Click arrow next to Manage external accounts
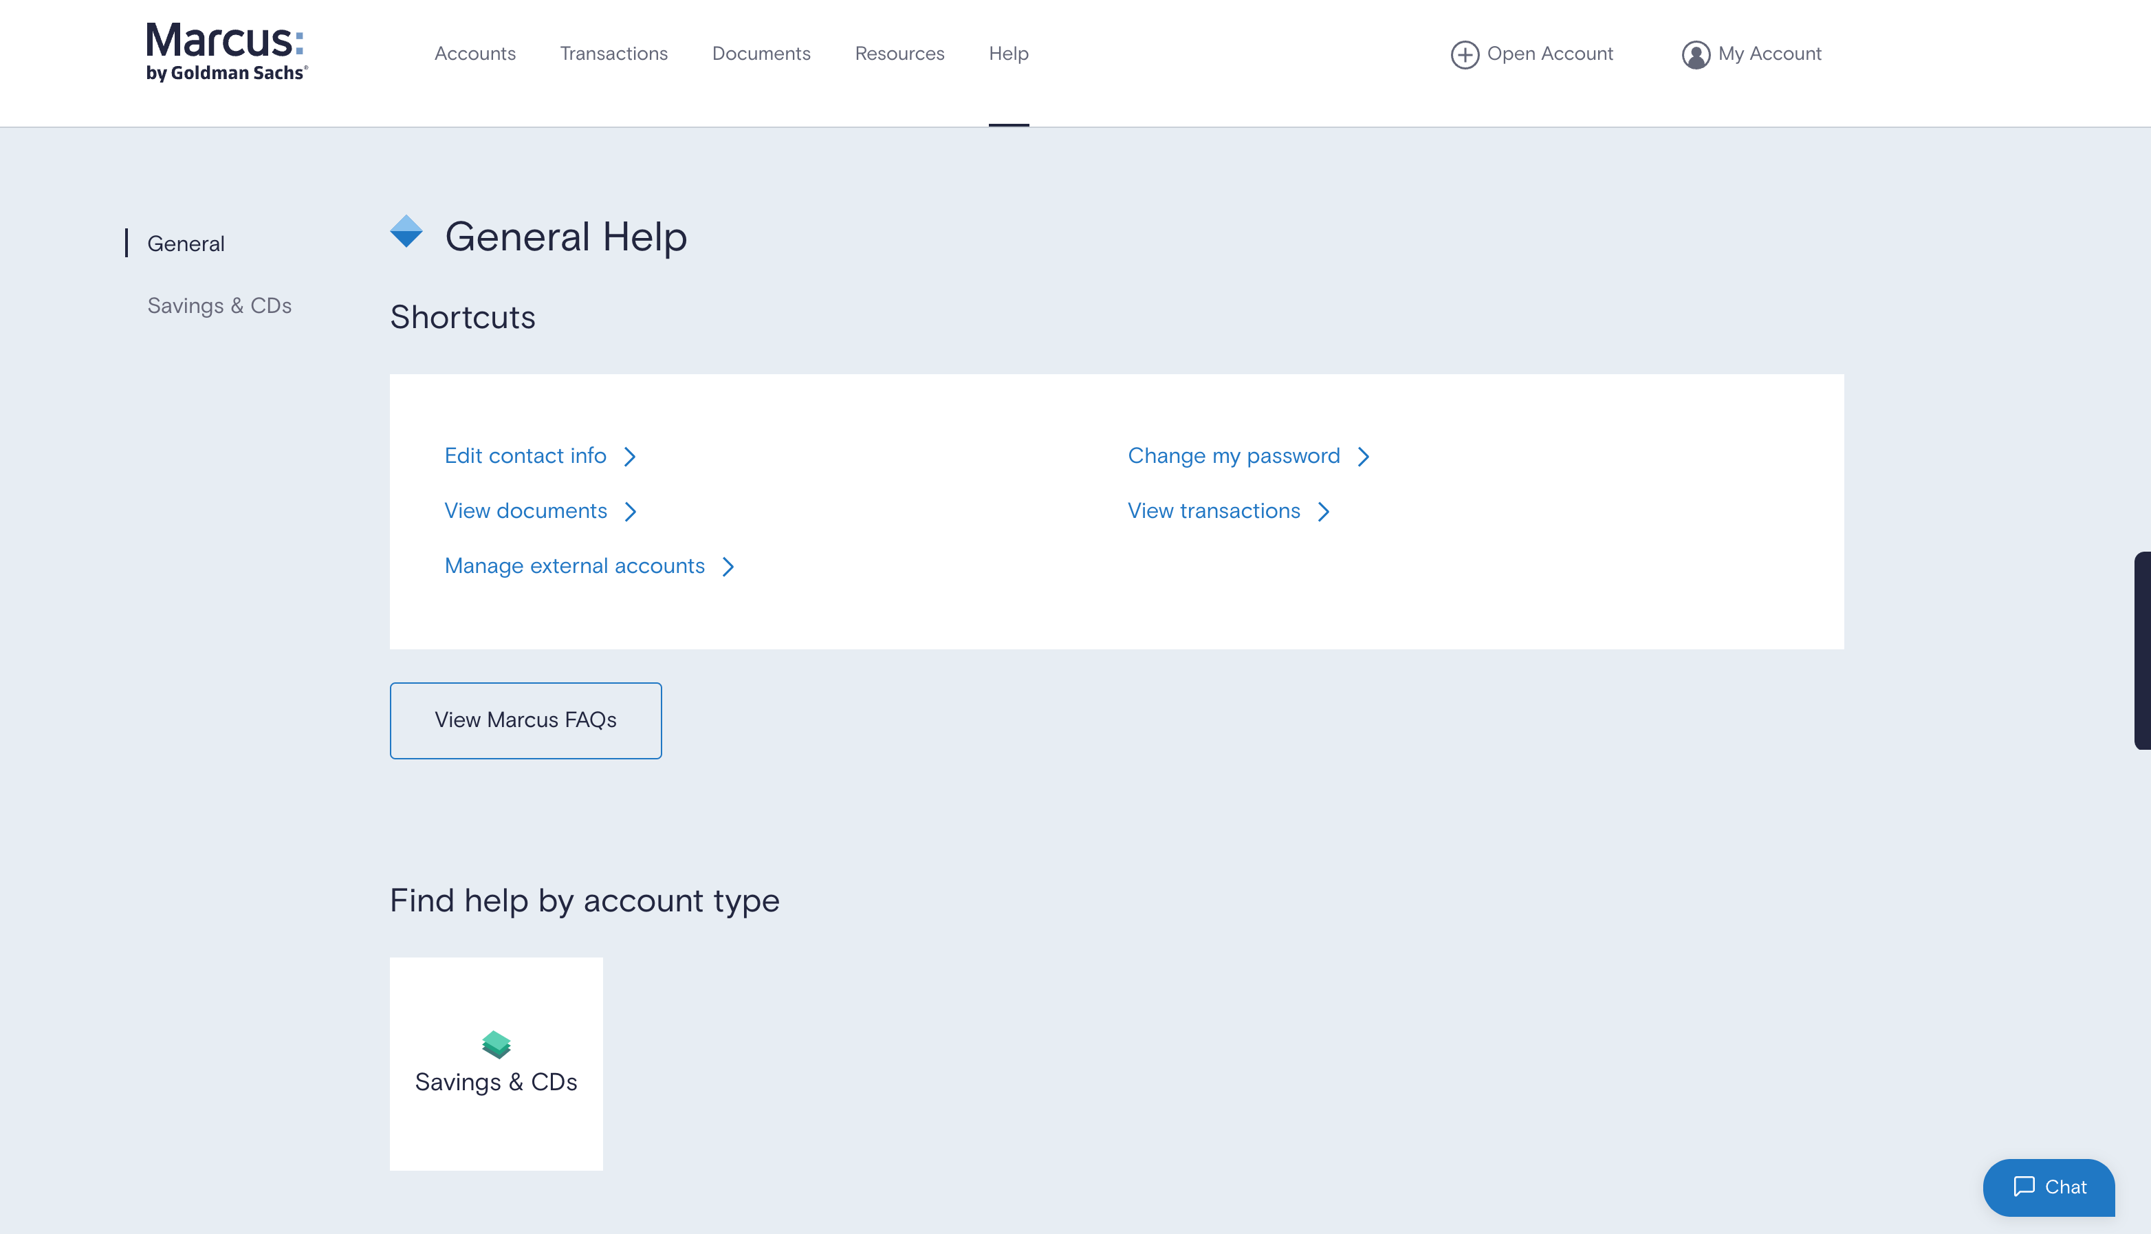The image size is (2151, 1234). click(x=728, y=567)
